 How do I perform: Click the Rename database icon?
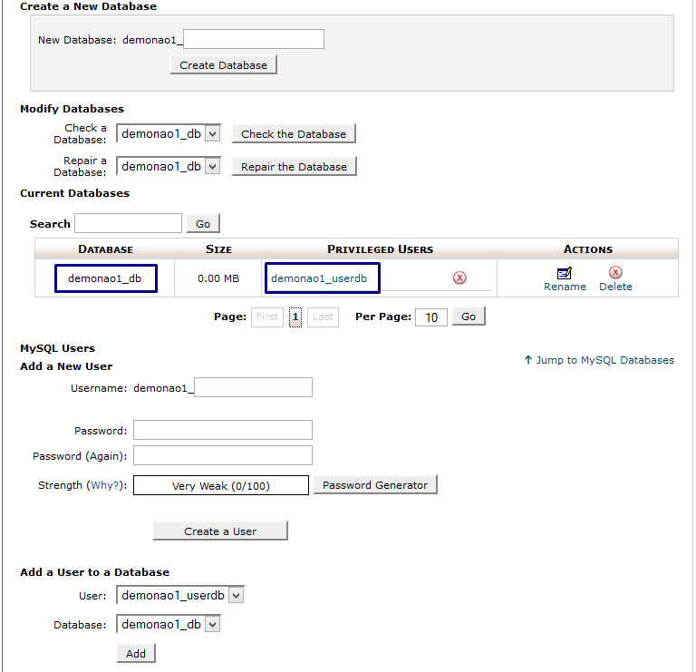[565, 273]
